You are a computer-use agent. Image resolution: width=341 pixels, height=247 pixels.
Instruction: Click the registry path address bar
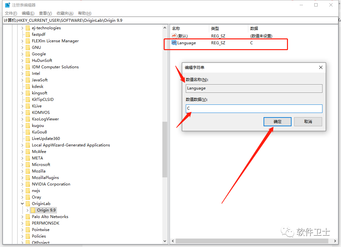coord(170,21)
